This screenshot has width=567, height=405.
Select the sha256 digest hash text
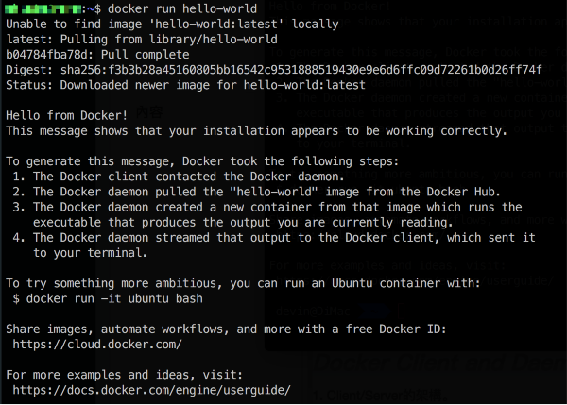[x=301, y=69]
